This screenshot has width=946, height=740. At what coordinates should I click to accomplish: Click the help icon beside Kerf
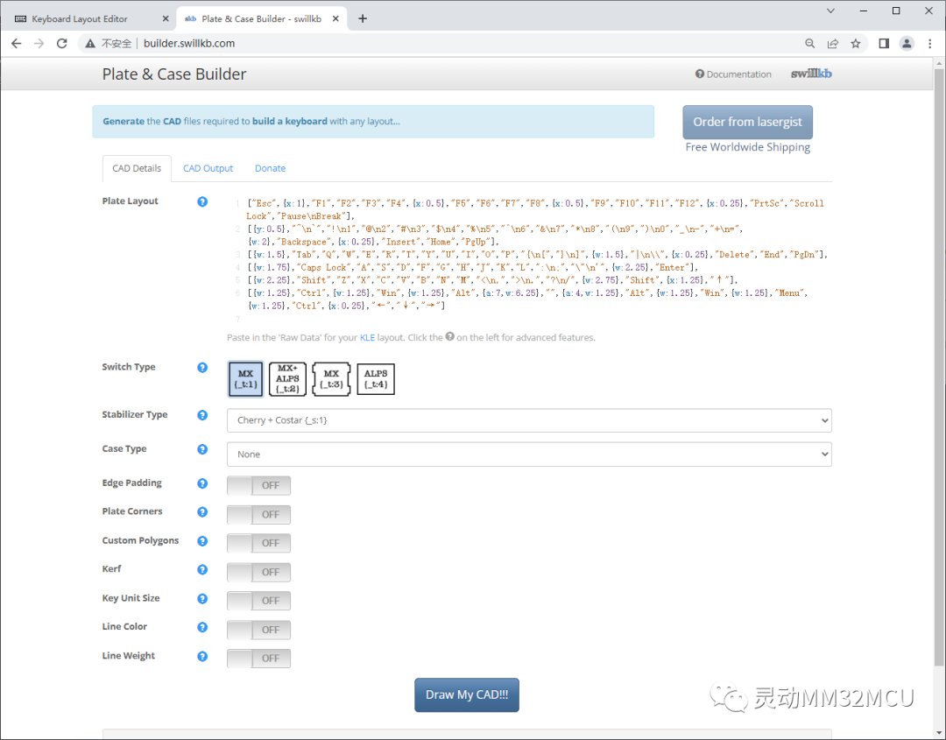(x=202, y=569)
